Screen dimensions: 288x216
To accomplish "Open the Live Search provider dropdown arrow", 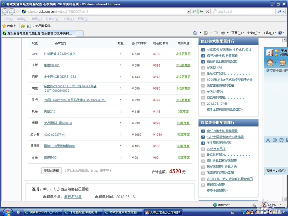I will (284, 11).
